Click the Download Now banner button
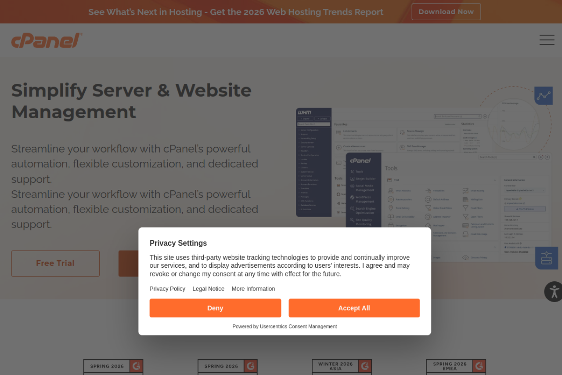This screenshot has width=562, height=375. (x=446, y=12)
